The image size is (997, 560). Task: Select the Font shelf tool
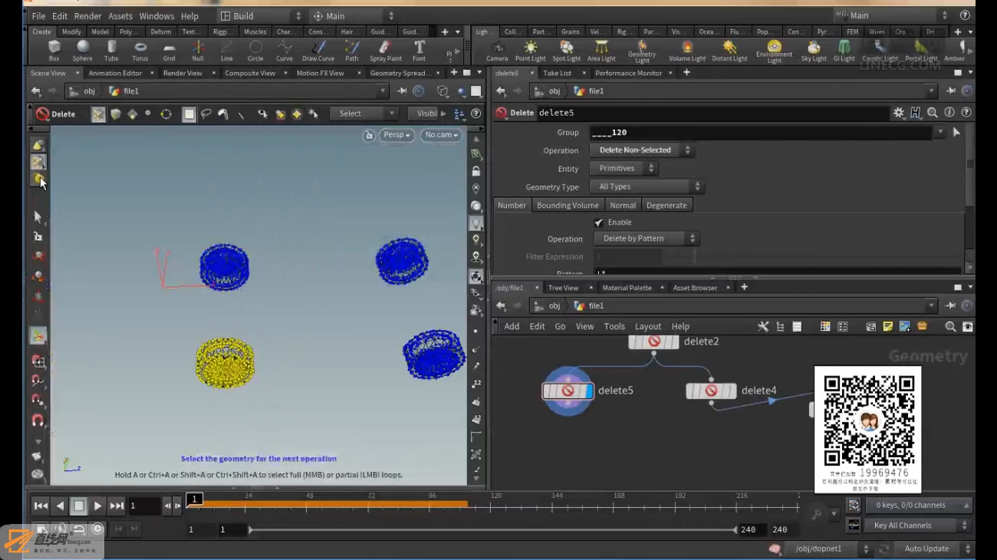[x=419, y=51]
